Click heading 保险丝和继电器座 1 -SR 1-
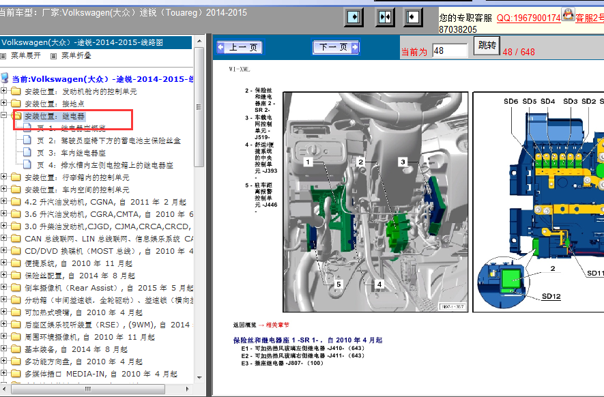604x397 pixels. (308, 340)
